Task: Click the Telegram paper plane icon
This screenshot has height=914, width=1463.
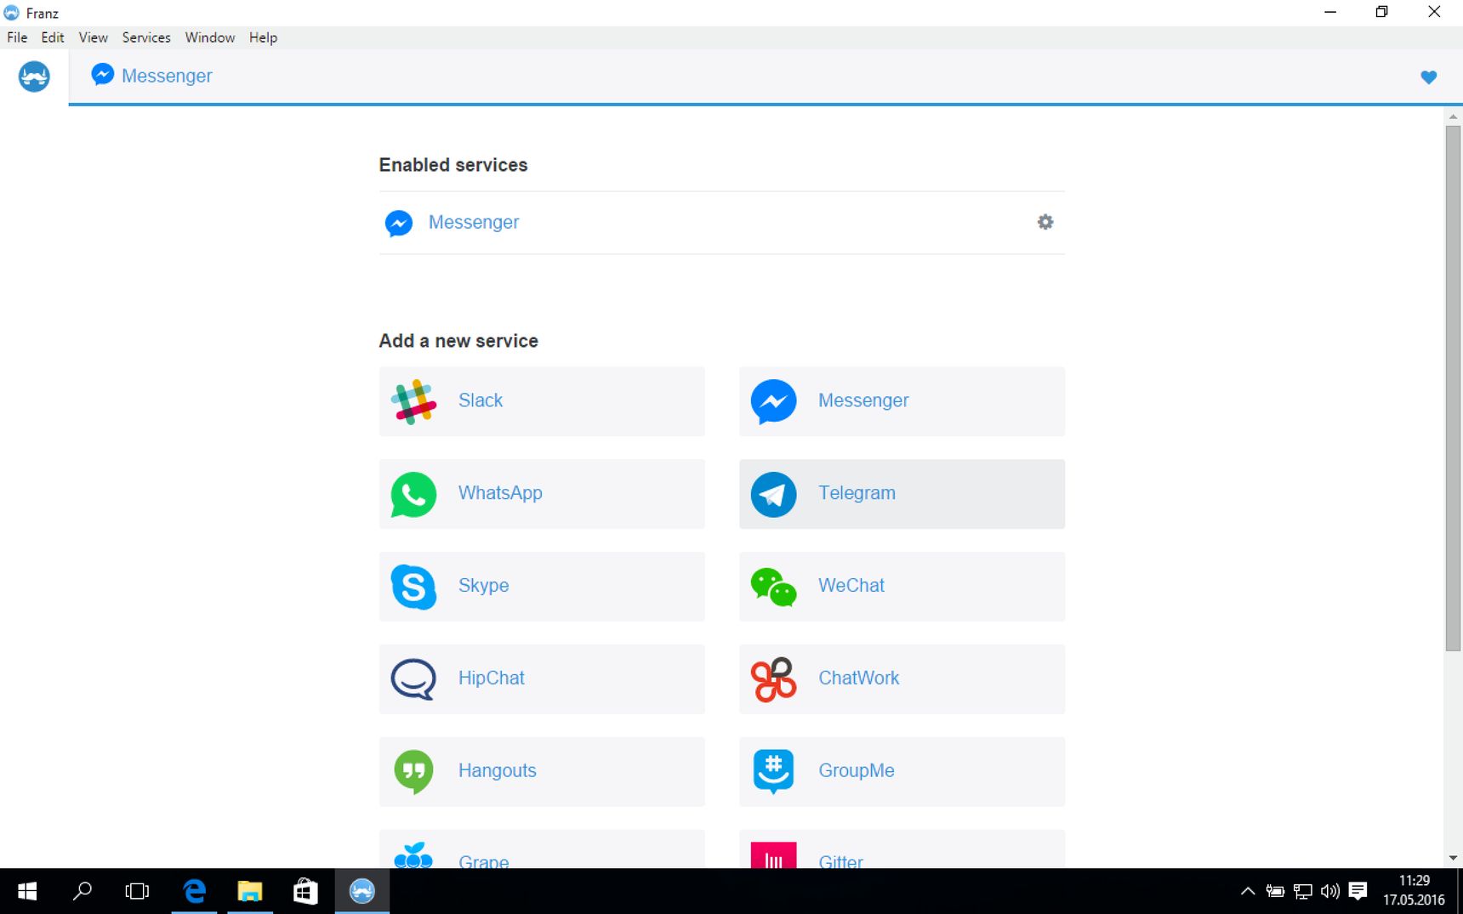Action: tap(773, 494)
